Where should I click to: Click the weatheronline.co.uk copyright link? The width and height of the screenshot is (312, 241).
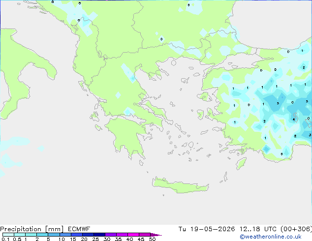[271, 237]
